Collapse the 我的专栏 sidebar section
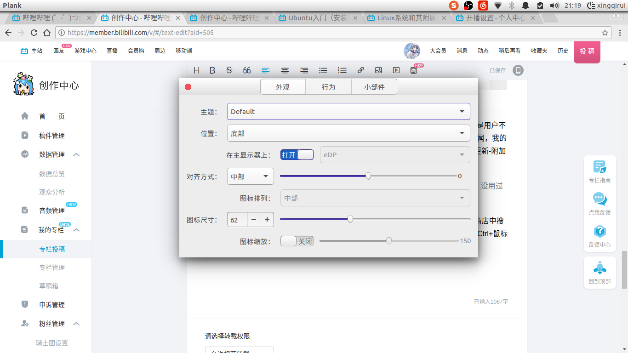628x353 pixels. point(76,230)
